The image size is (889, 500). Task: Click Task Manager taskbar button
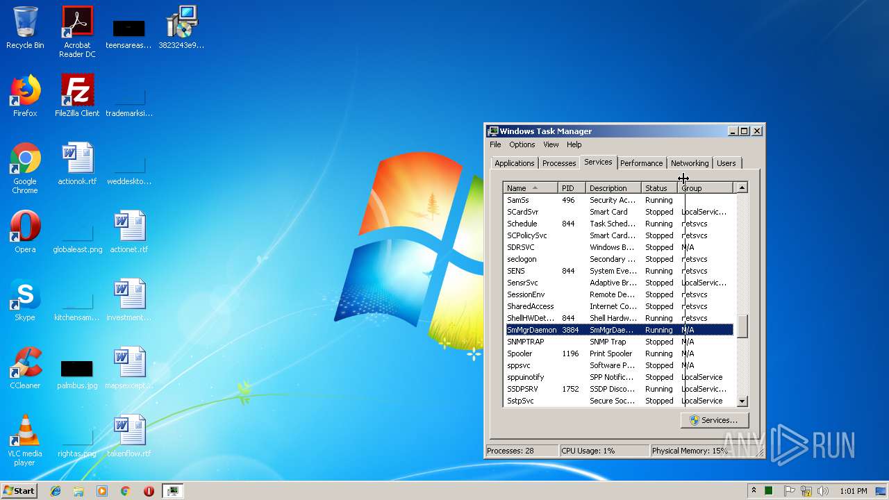pos(172,491)
